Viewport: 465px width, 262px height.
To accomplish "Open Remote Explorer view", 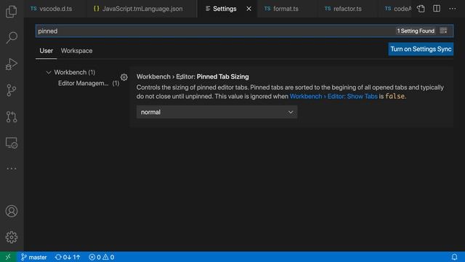I will (12, 143).
